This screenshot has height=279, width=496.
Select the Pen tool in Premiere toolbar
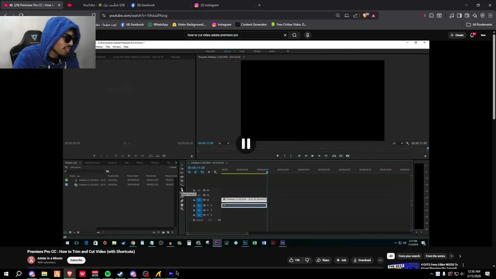click(x=182, y=201)
